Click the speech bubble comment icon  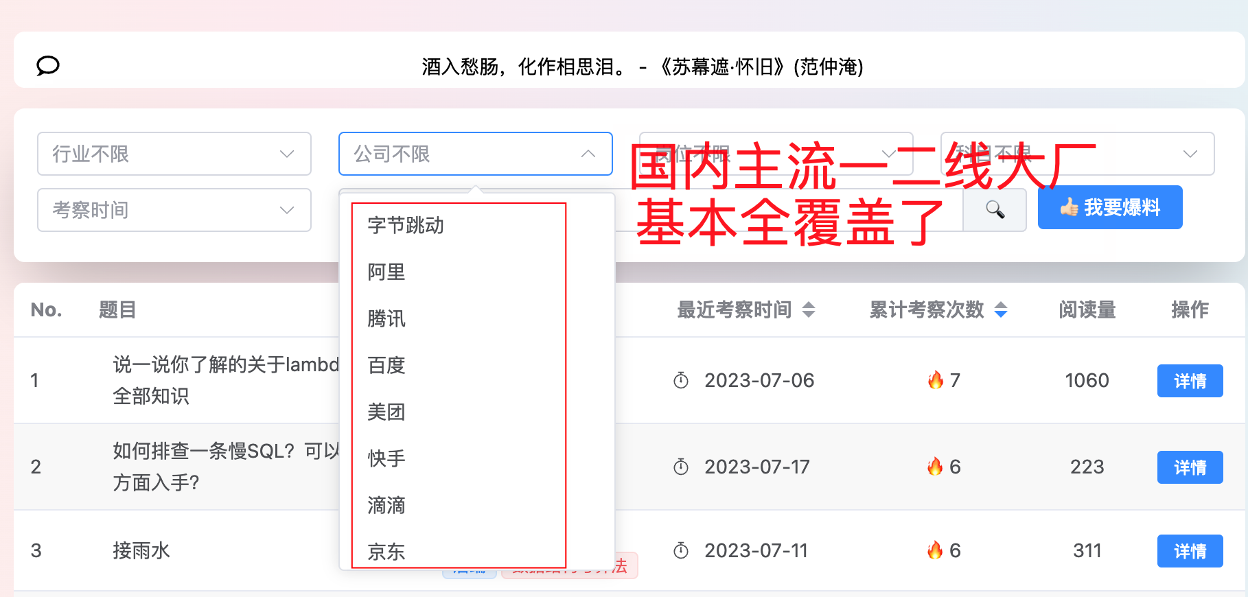click(48, 66)
